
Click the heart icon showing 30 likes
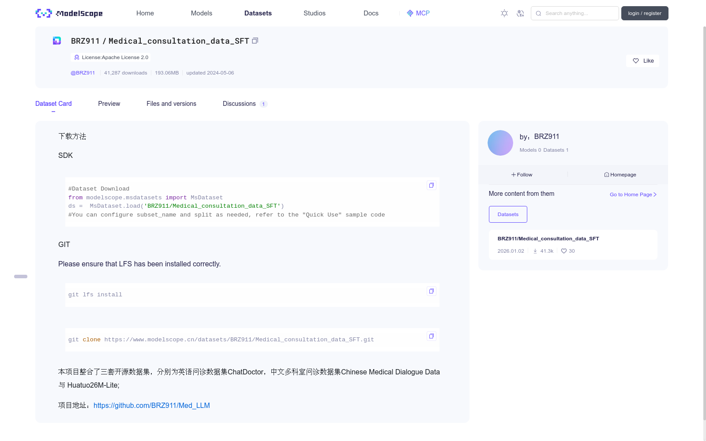coord(564,251)
